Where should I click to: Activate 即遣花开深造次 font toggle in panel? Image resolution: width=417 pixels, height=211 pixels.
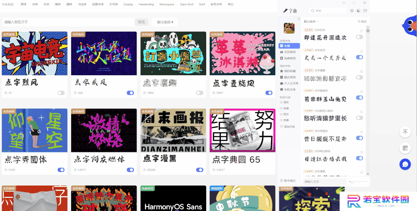click(x=360, y=37)
